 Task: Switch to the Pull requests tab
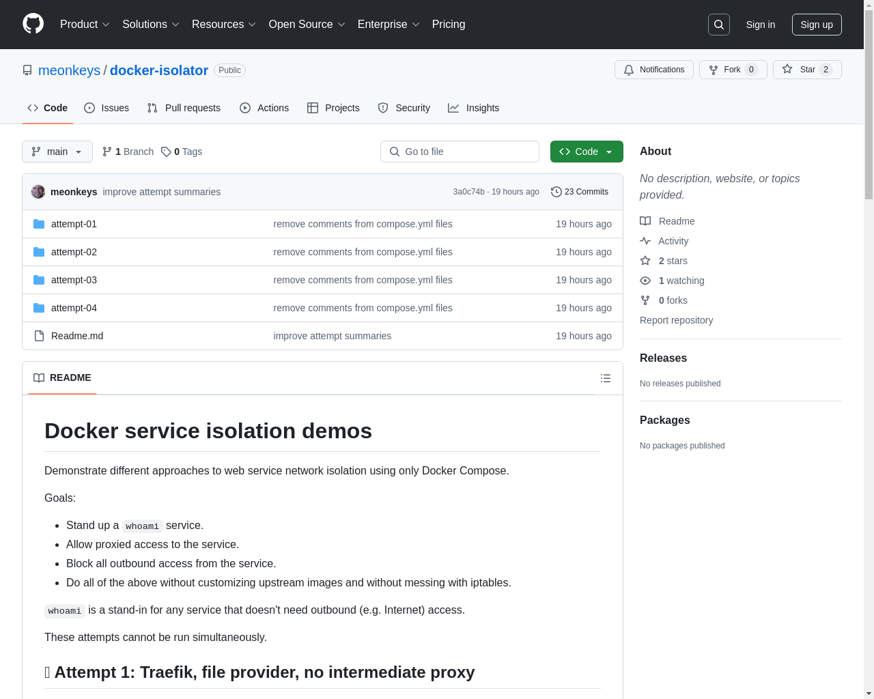pyautogui.click(x=184, y=108)
